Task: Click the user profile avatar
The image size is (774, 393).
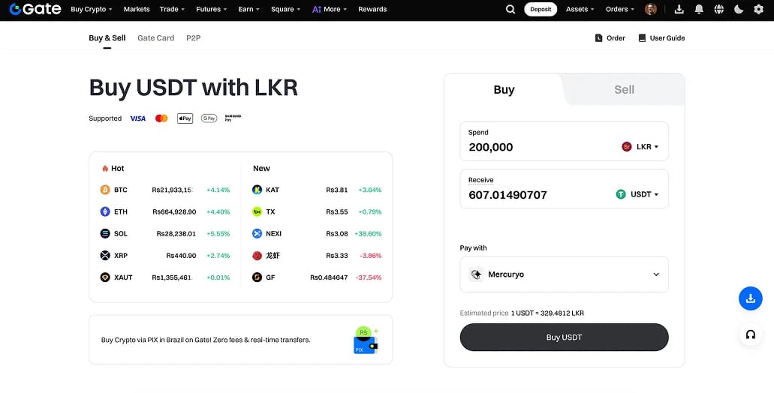Action: (650, 9)
